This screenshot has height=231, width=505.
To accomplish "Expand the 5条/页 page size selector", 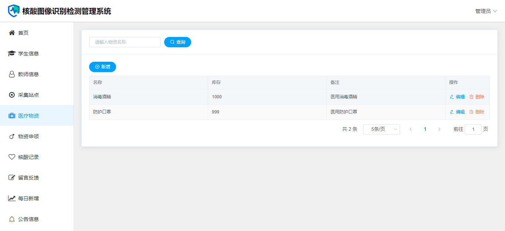I will 381,129.
